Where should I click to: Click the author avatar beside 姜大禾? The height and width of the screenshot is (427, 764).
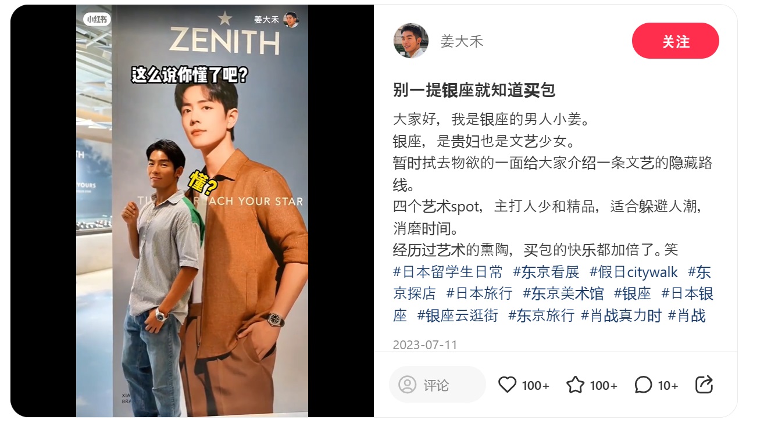[x=411, y=41]
